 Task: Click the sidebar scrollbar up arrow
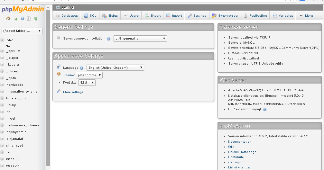point(48,7)
